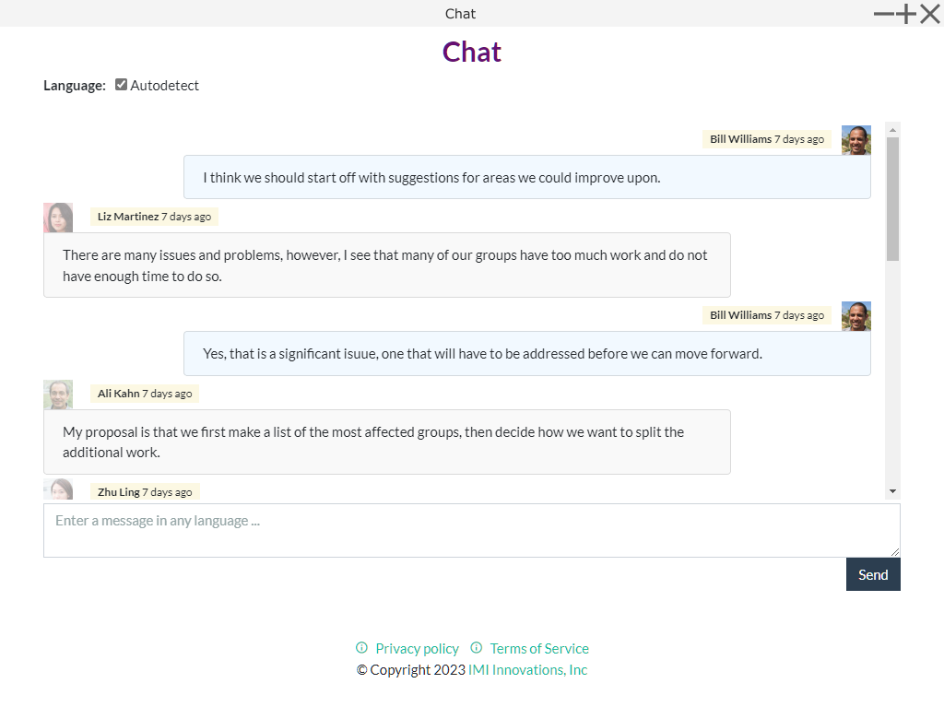The image size is (944, 707).
Task: Maximize the window with plus button
Action: (907, 14)
